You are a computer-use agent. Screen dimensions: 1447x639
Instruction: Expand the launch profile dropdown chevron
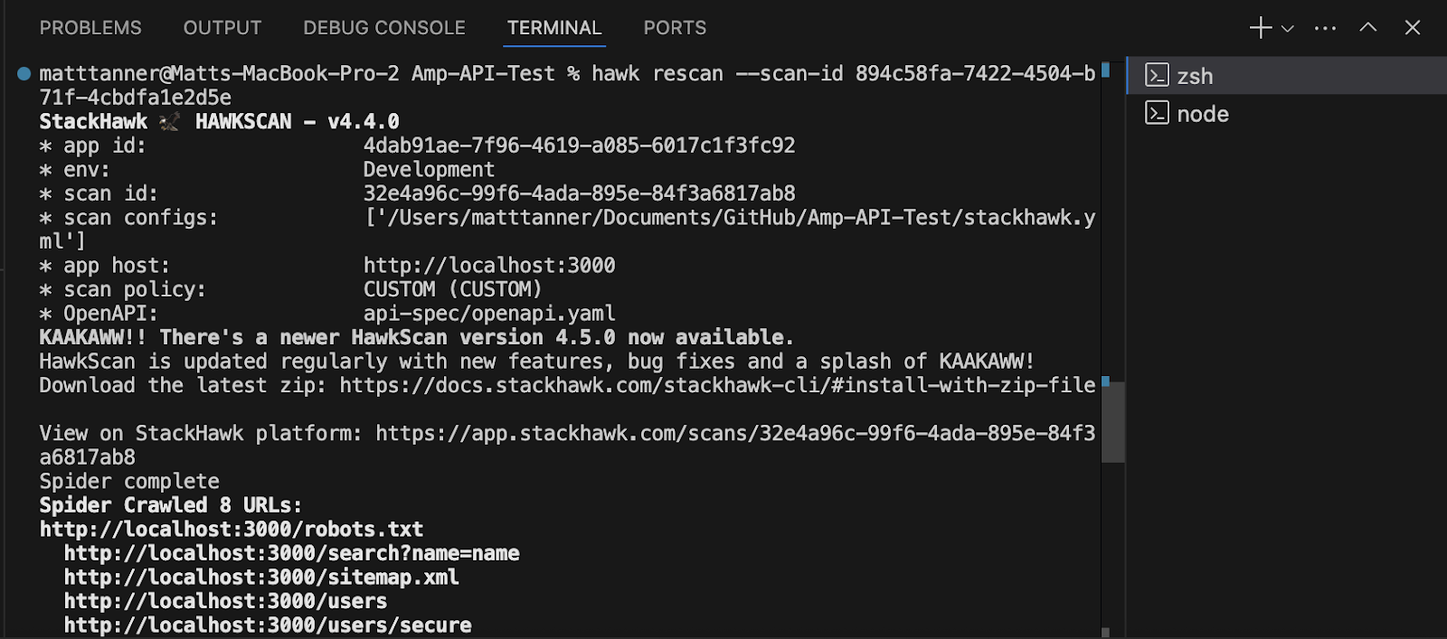tap(1288, 29)
